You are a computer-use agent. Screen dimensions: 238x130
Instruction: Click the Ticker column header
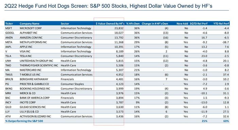pos(9,24)
